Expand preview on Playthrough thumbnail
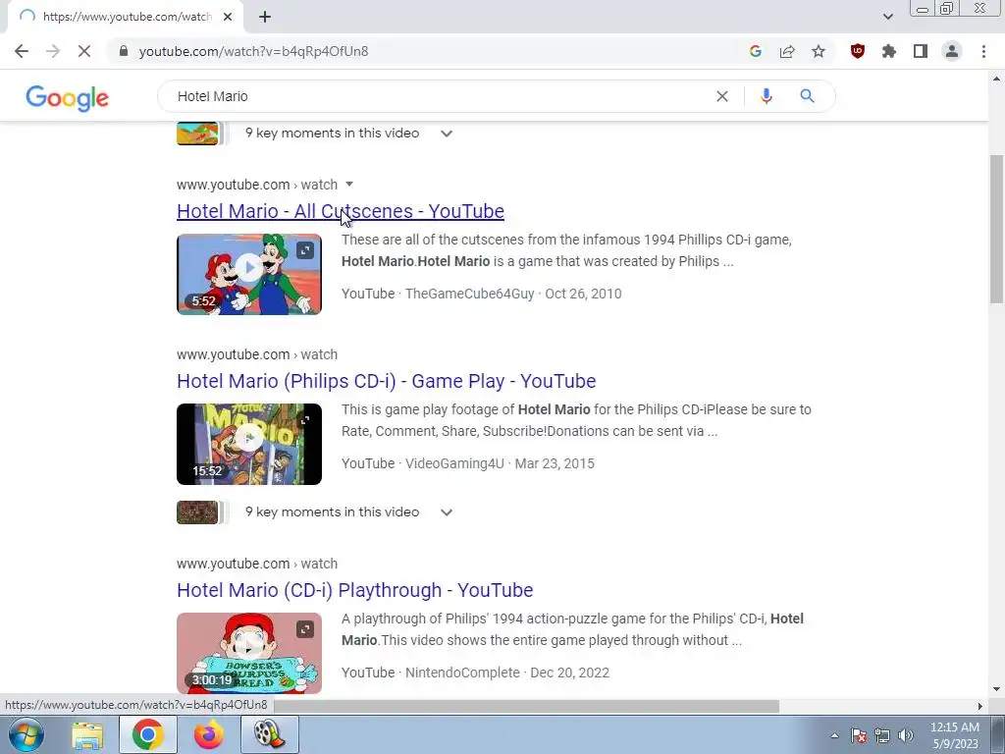The width and height of the screenshot is (1005, 754). [x=305, y=629]
